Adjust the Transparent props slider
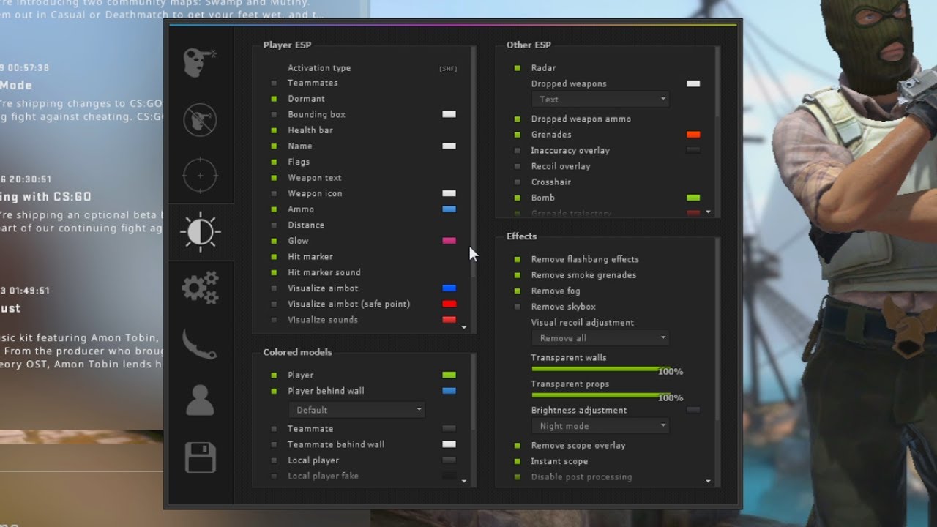 point(600,395)
